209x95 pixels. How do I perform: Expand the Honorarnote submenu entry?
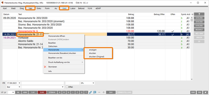(x=64, y=50)
